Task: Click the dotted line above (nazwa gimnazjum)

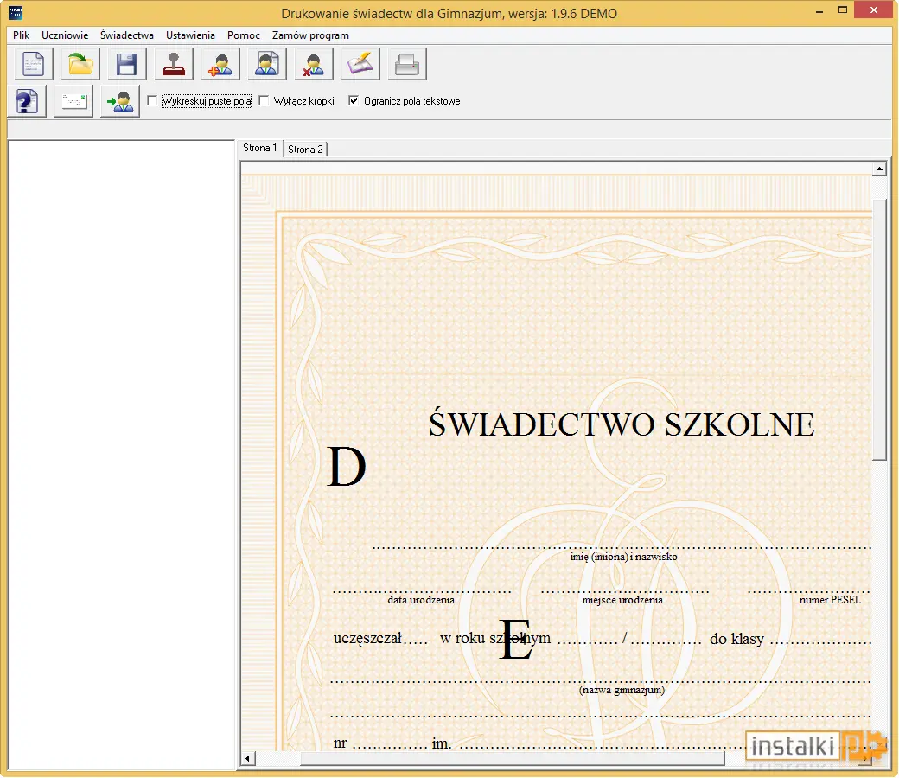Action: (x=600, y=682)
